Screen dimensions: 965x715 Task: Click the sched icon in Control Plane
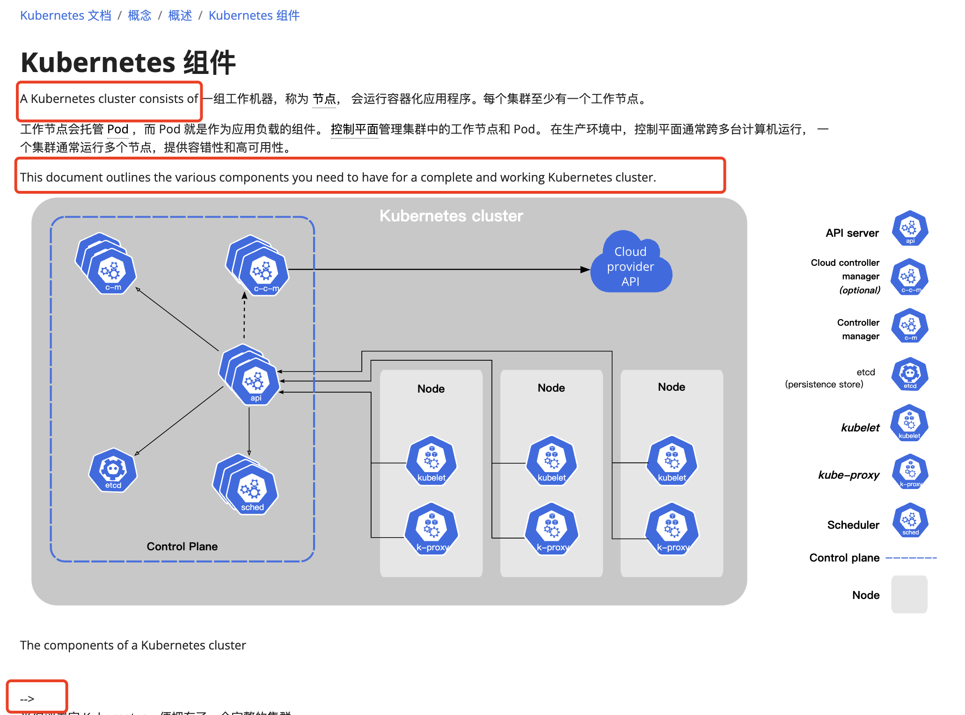252,490
